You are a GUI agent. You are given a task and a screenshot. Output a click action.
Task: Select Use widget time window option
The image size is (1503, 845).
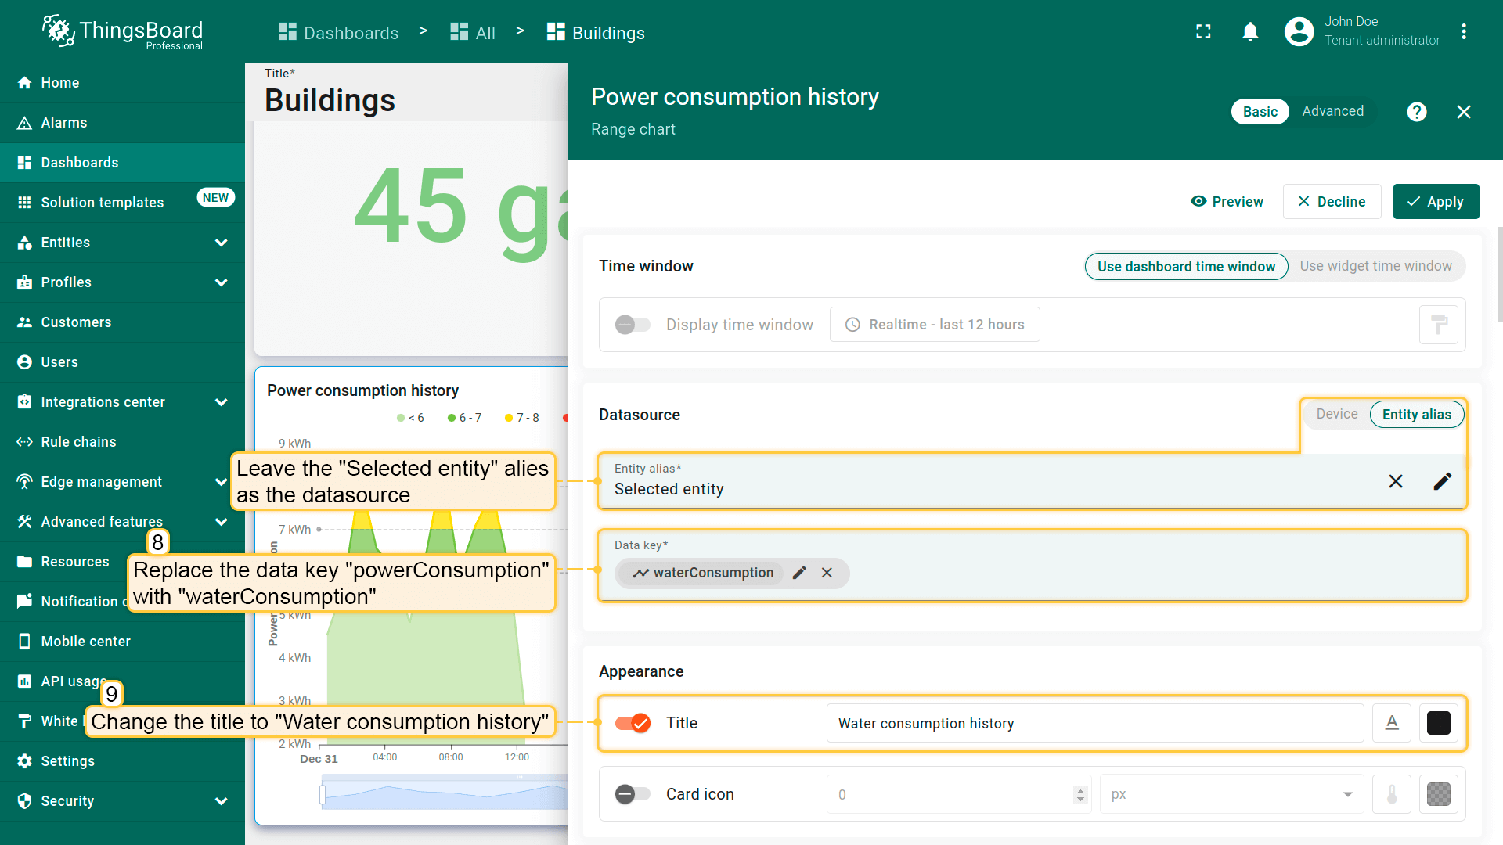click(1375, 266)
